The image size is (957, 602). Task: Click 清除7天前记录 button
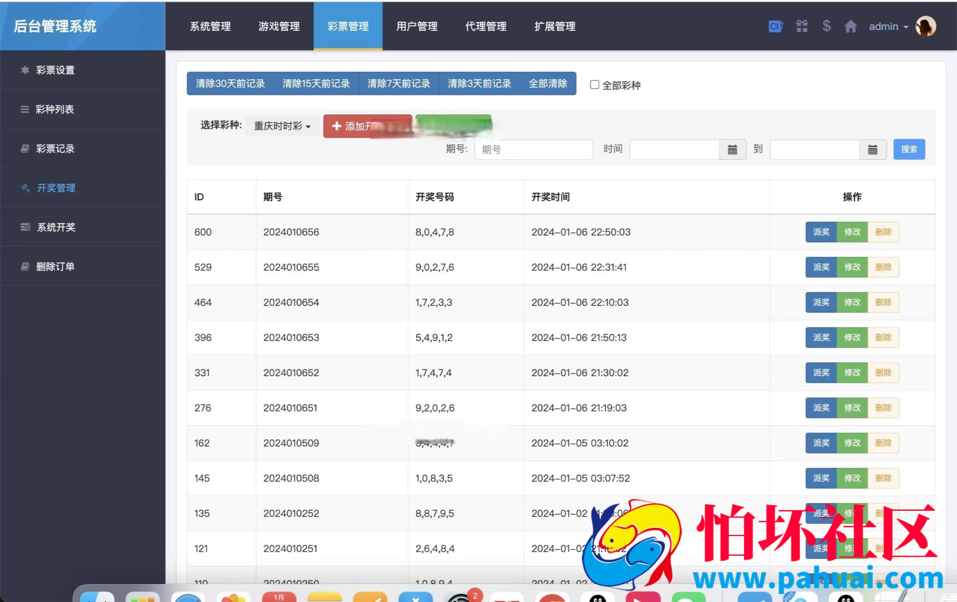tap(399, 83)
